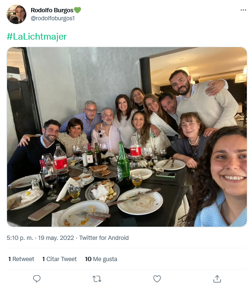Image resolution: width=252 pixels, height=287 pixels.
Task: Open the reply comment bubble icon
Action: tap(37, 279)
